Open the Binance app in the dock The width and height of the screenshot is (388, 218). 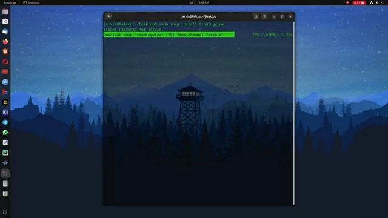tap(5, 102)
